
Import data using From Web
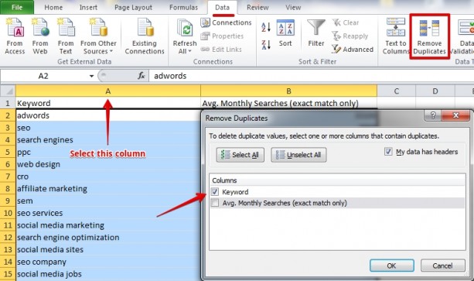pyautogui.click(x=40, y=36)
